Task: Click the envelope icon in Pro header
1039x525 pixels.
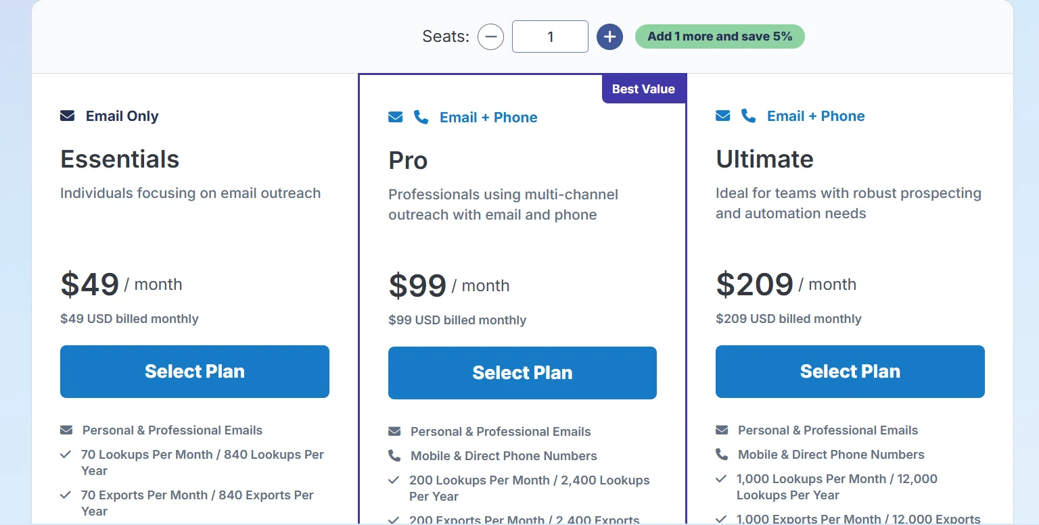Action: [x=396, y=118]
